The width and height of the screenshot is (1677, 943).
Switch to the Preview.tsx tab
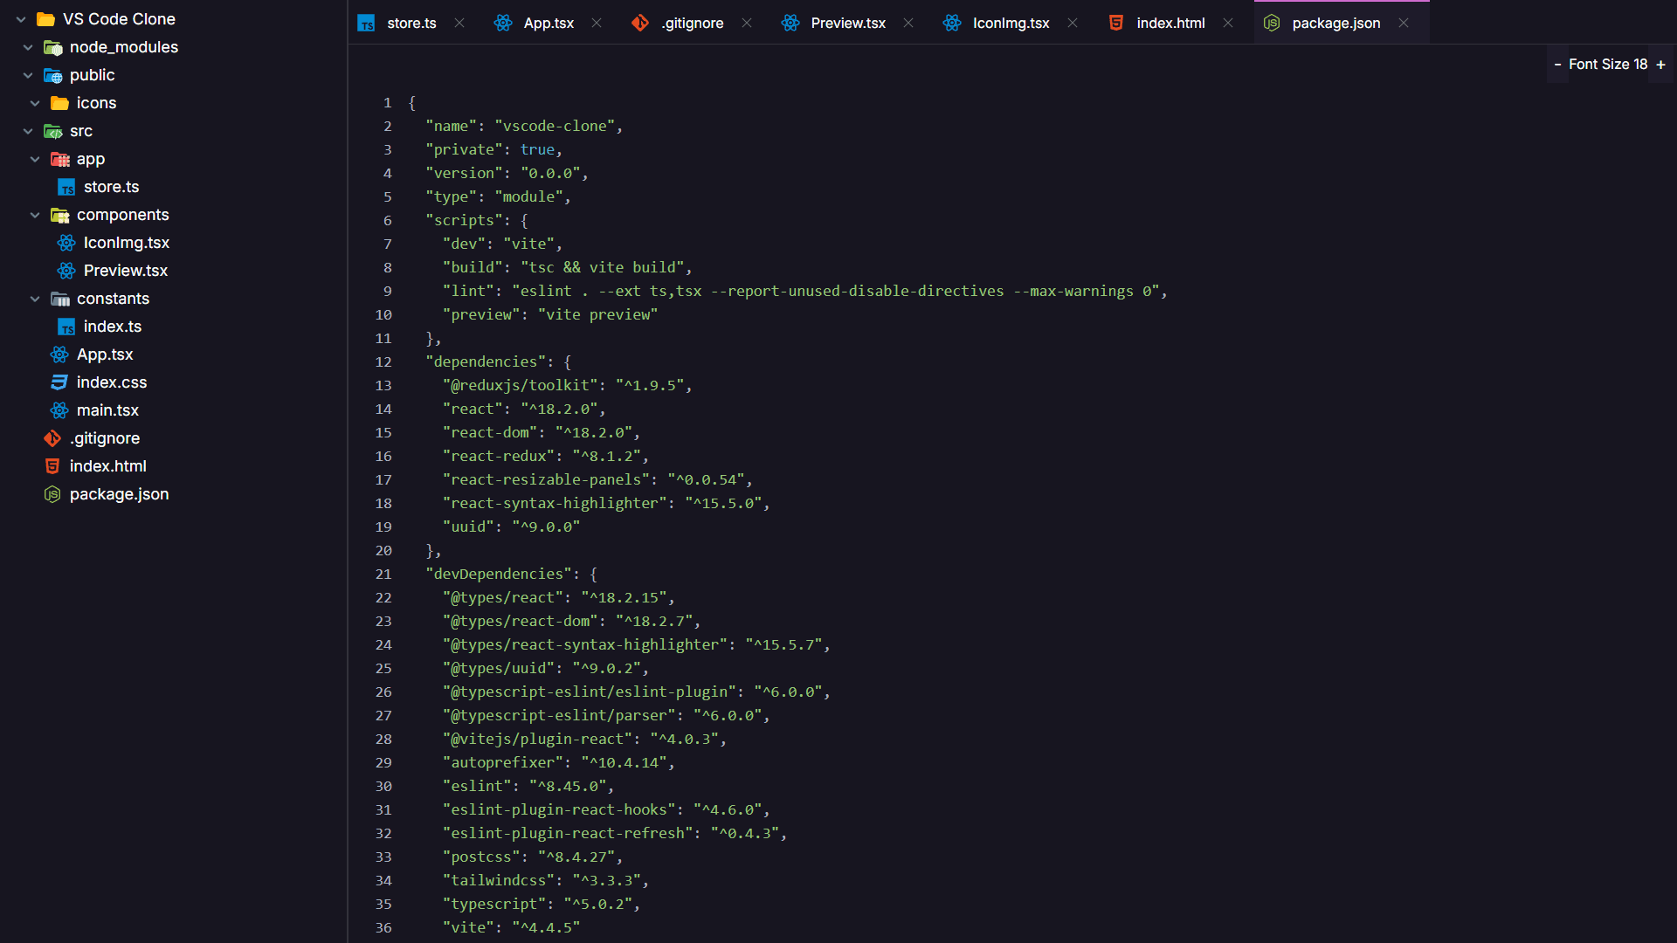(848, 23)
